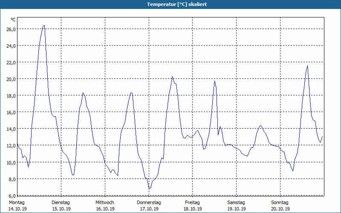Click the date 16.10.19
Screen dimensions: 341x213
[105, 209]
